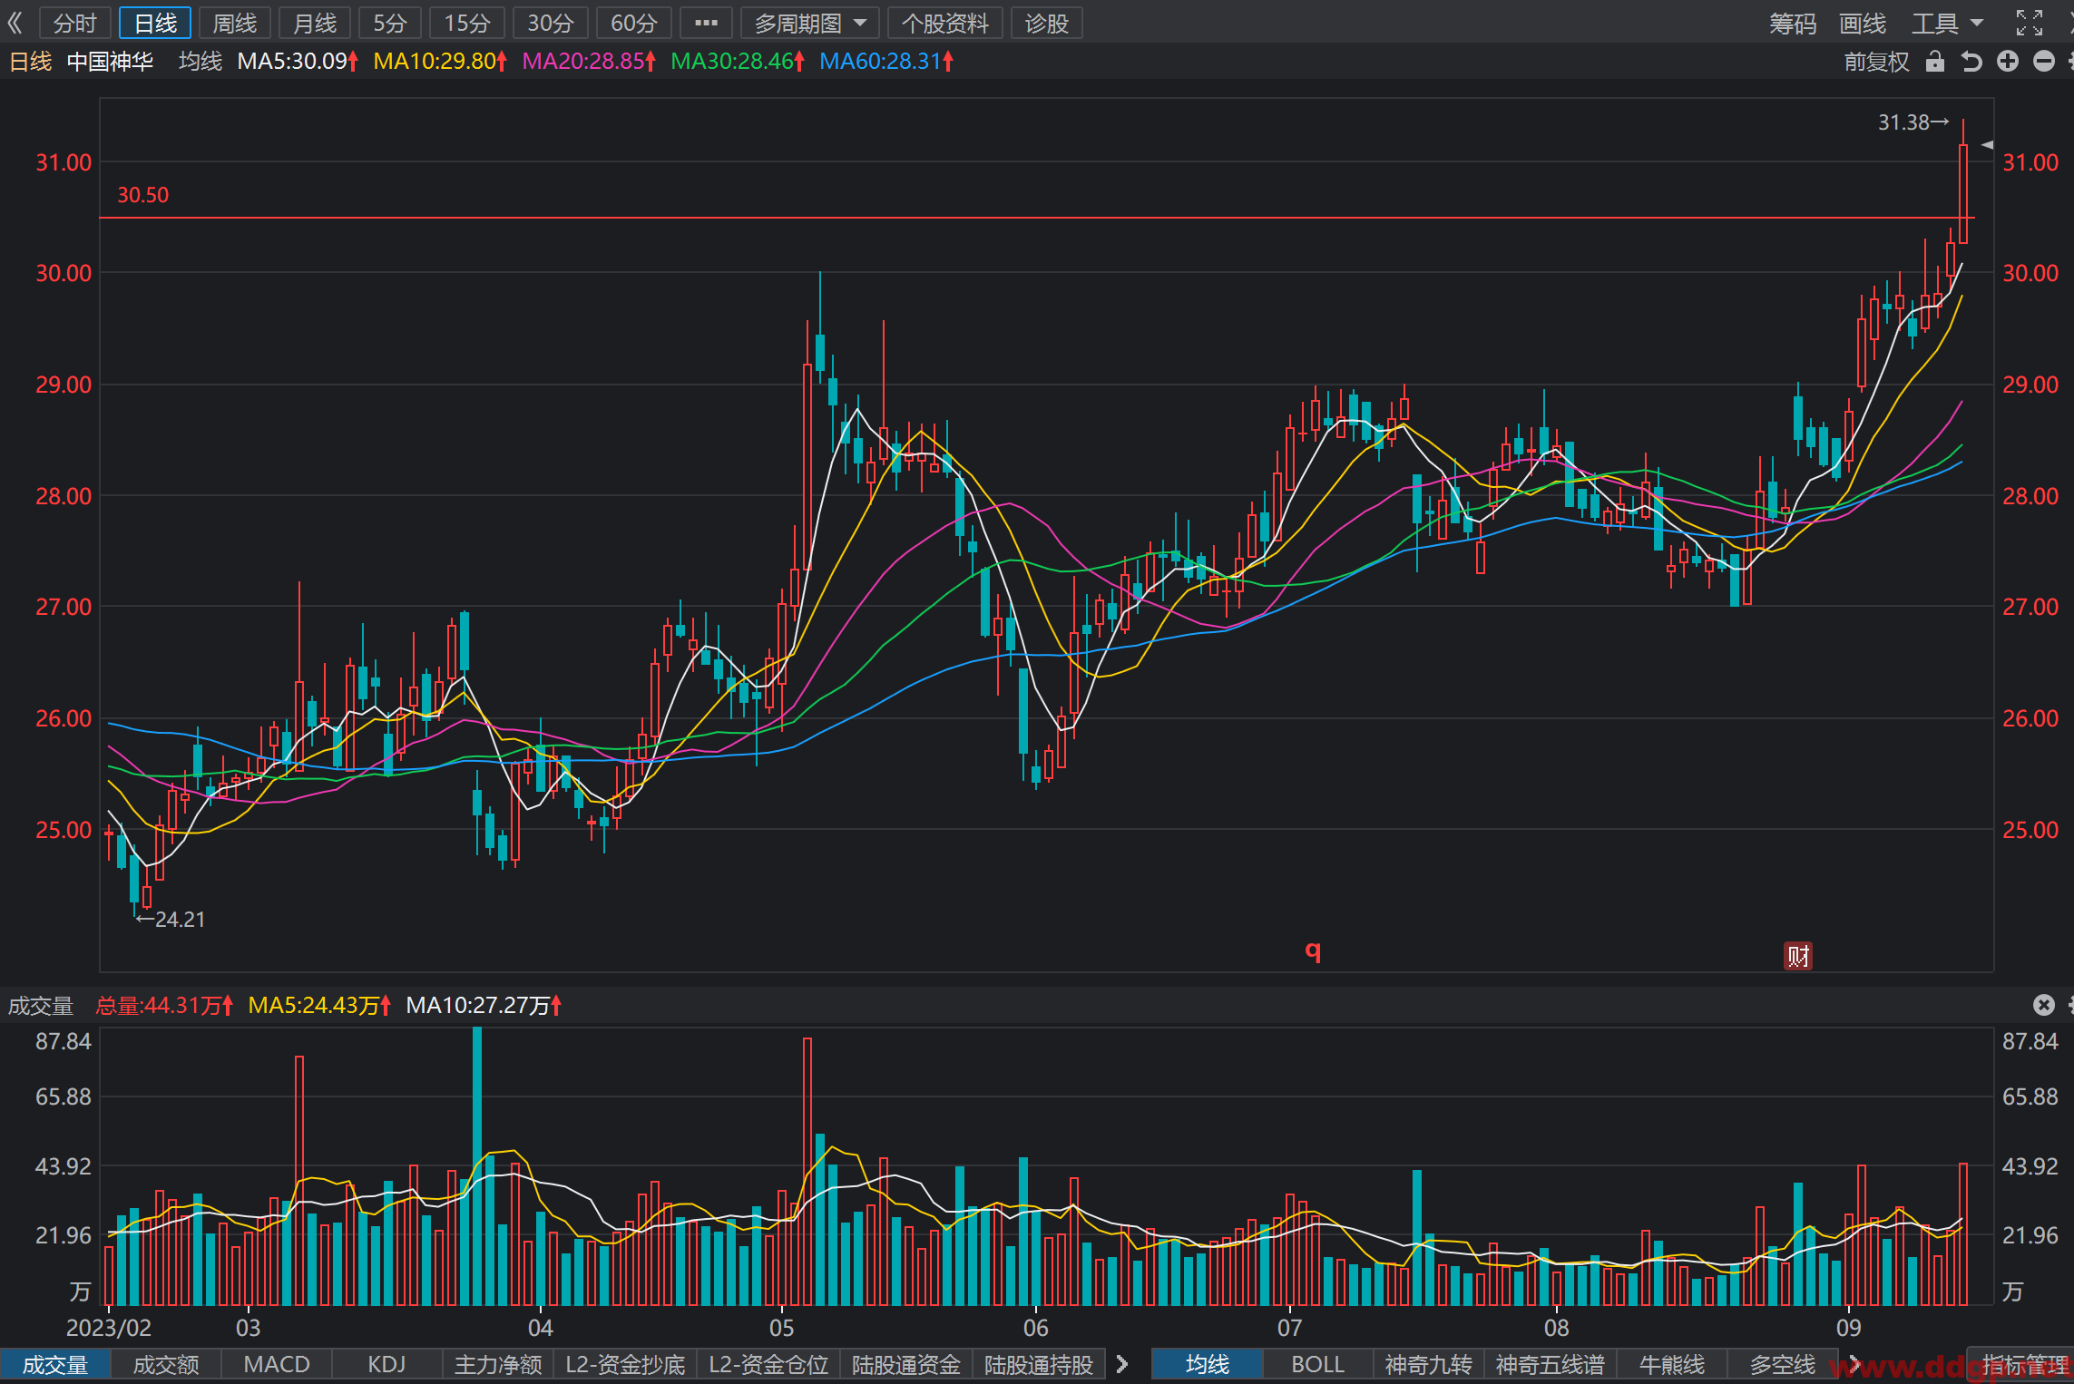Click the undo arrow icon in chart header
The width and height of the screenshot is (2074, 1384).
coord(1971,62)
